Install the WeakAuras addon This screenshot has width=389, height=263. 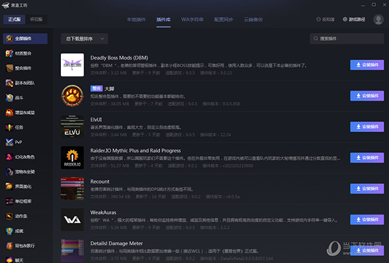(367, 220)
